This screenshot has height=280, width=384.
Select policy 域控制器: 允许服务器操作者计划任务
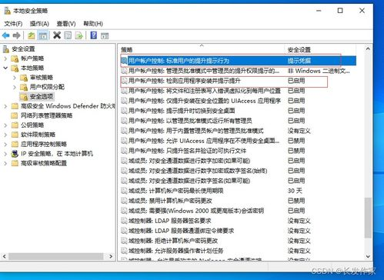tap(239, 251)
